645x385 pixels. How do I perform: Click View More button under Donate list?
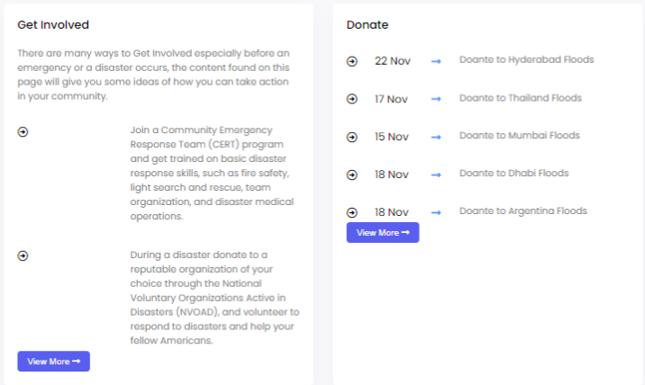tap(383, 233)
